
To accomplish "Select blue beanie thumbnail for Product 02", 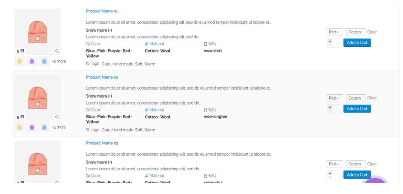I will tap(44, 127).
